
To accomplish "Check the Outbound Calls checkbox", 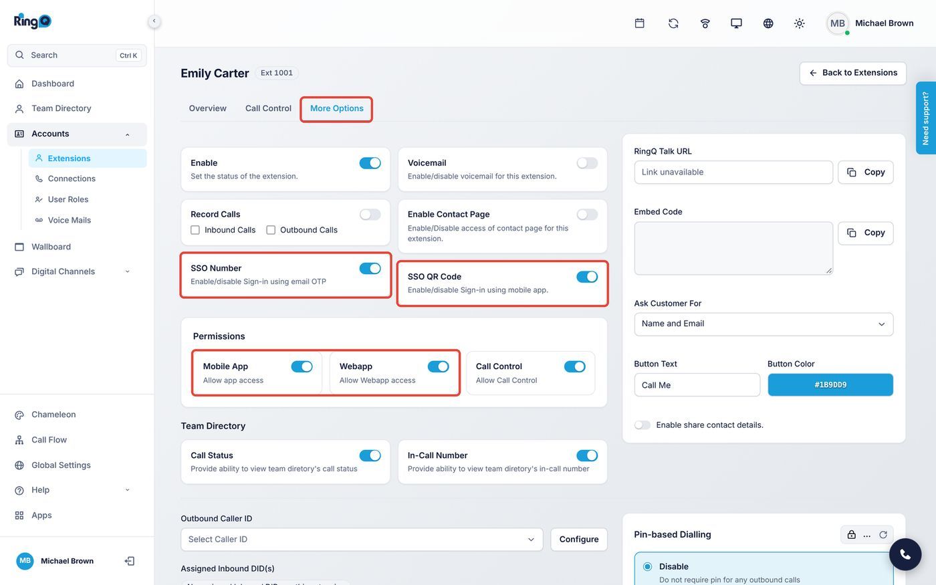I will (x=271, y=230).
